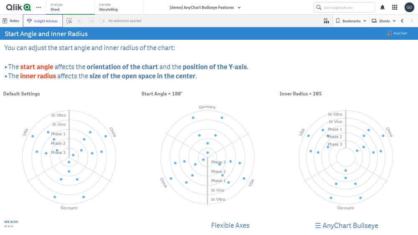The width and height of the screenshot is (418, 235).
Task: Click the Qlik logo
Action: pos(18,7)
